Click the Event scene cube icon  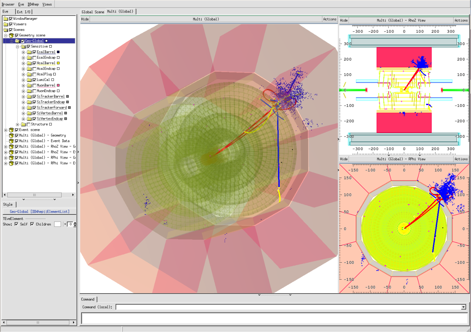[11, 130]
